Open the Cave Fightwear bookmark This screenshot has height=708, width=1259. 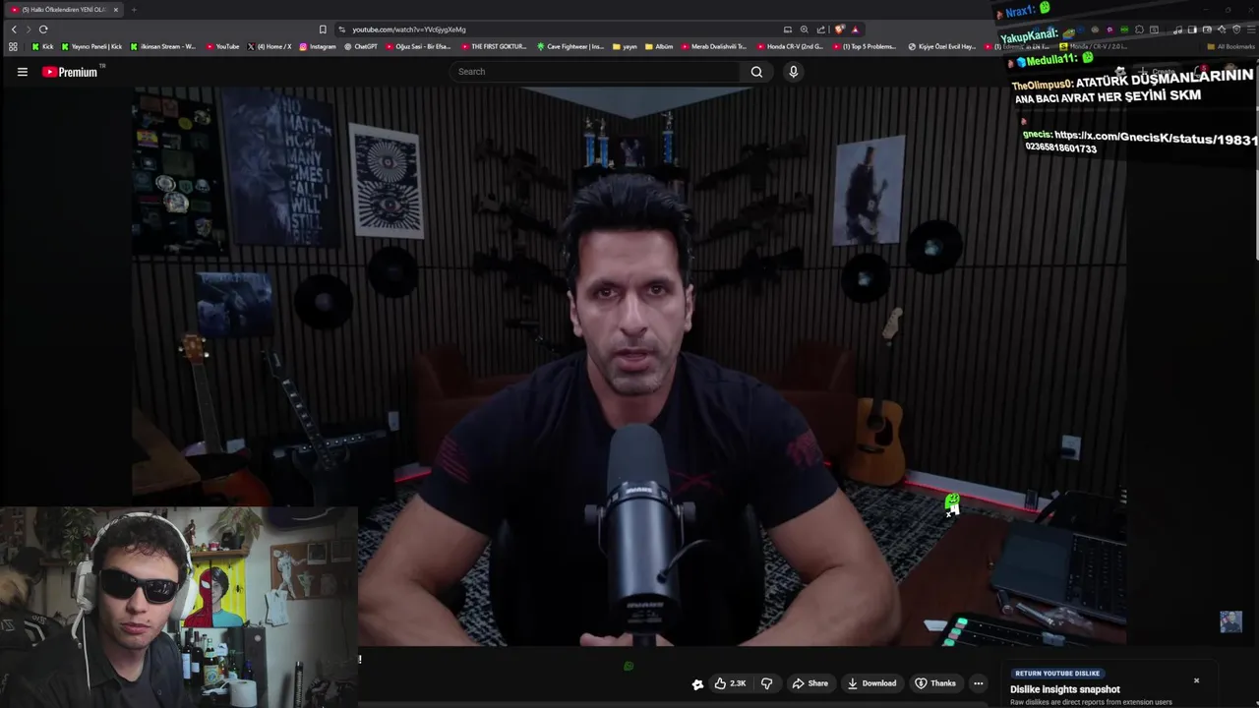point(570,46)
